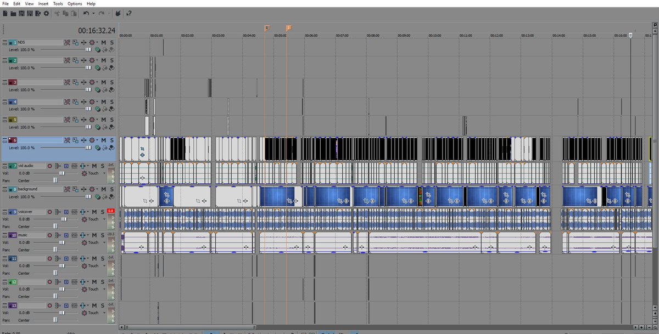This screenshot has width=659, height=334.
Task: Save the project with the first floppy-disk icon
Action: 21,13
